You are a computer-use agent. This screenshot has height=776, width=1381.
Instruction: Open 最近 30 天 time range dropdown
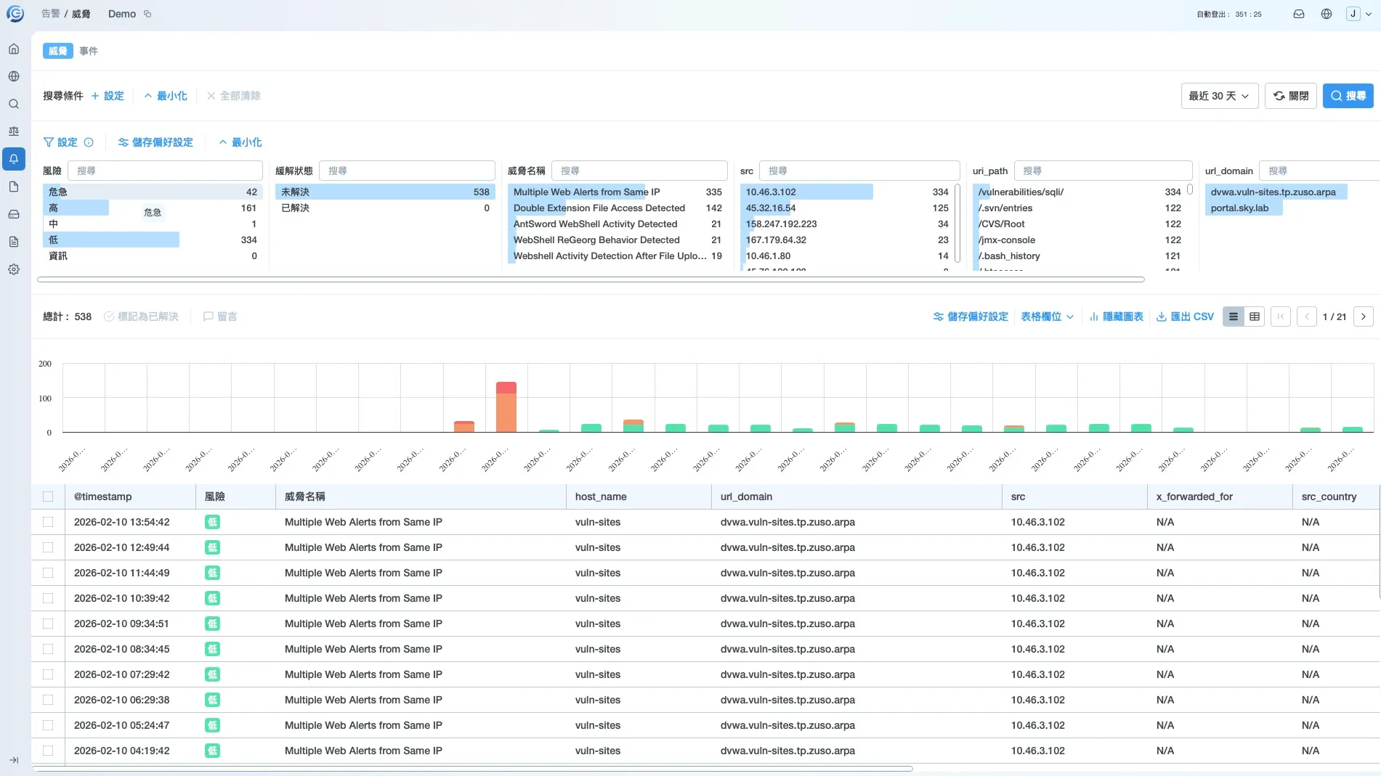tap(1220, 96)
